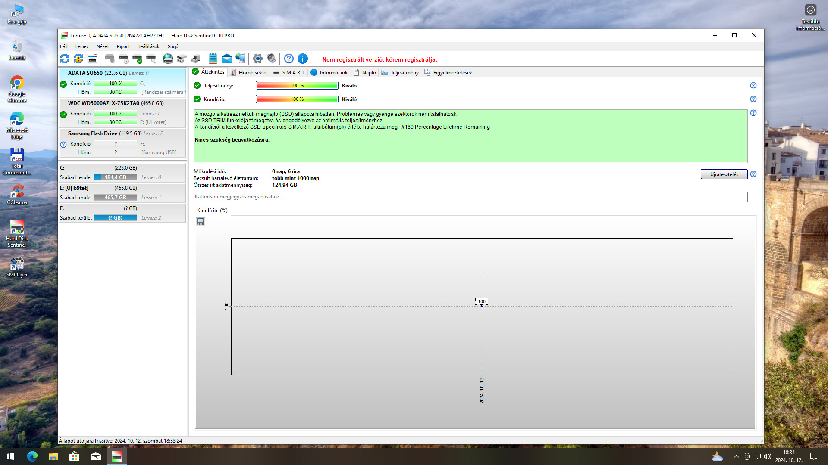Viewport: 828px width, 465px height.
Task: Click the speaker sound alert icon
Action: [x=271, y=59]
